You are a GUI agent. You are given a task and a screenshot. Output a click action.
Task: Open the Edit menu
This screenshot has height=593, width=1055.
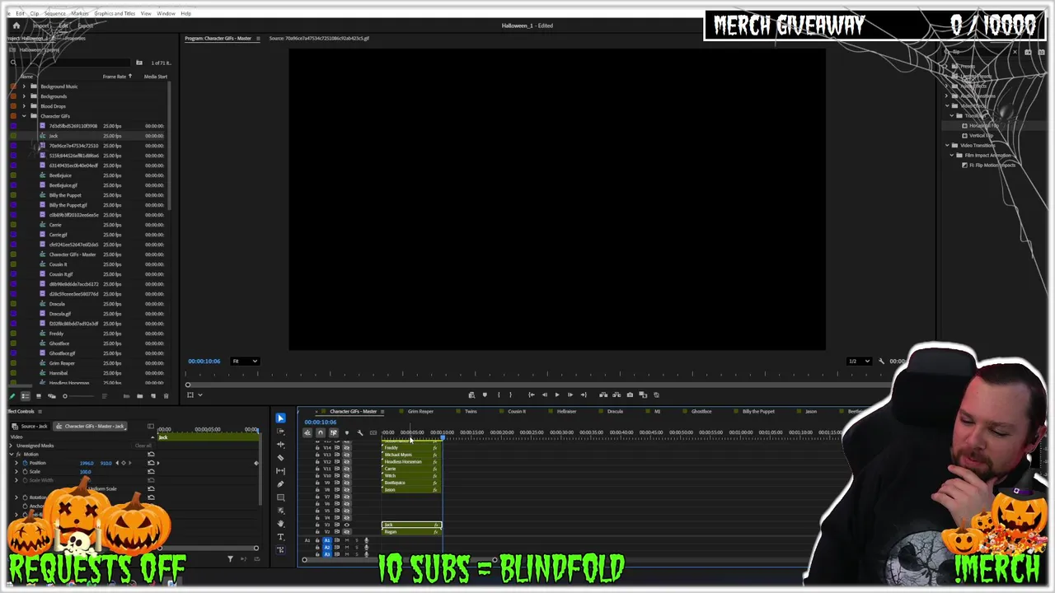(21, 13)
